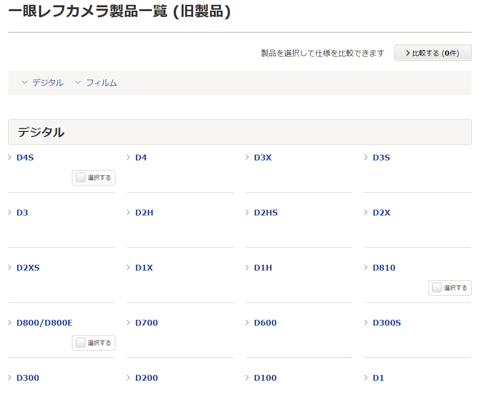
Task: Click the arrow icon beside D3
Action: point(10,213)
